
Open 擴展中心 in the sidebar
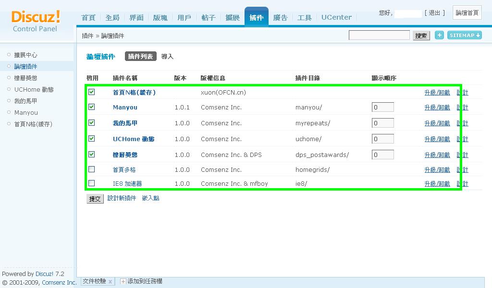26,55
